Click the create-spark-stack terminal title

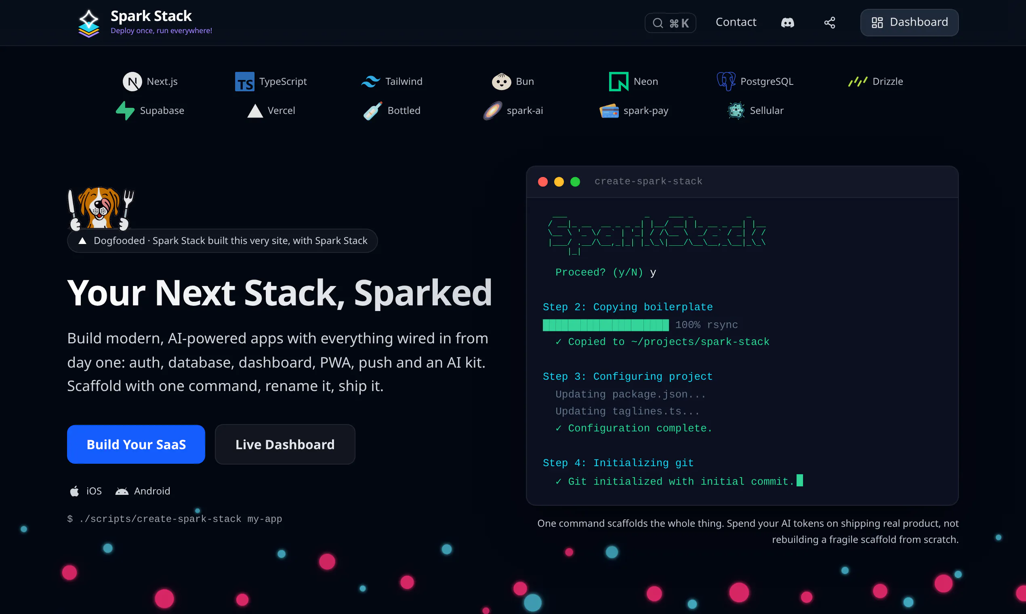[648, 181]
